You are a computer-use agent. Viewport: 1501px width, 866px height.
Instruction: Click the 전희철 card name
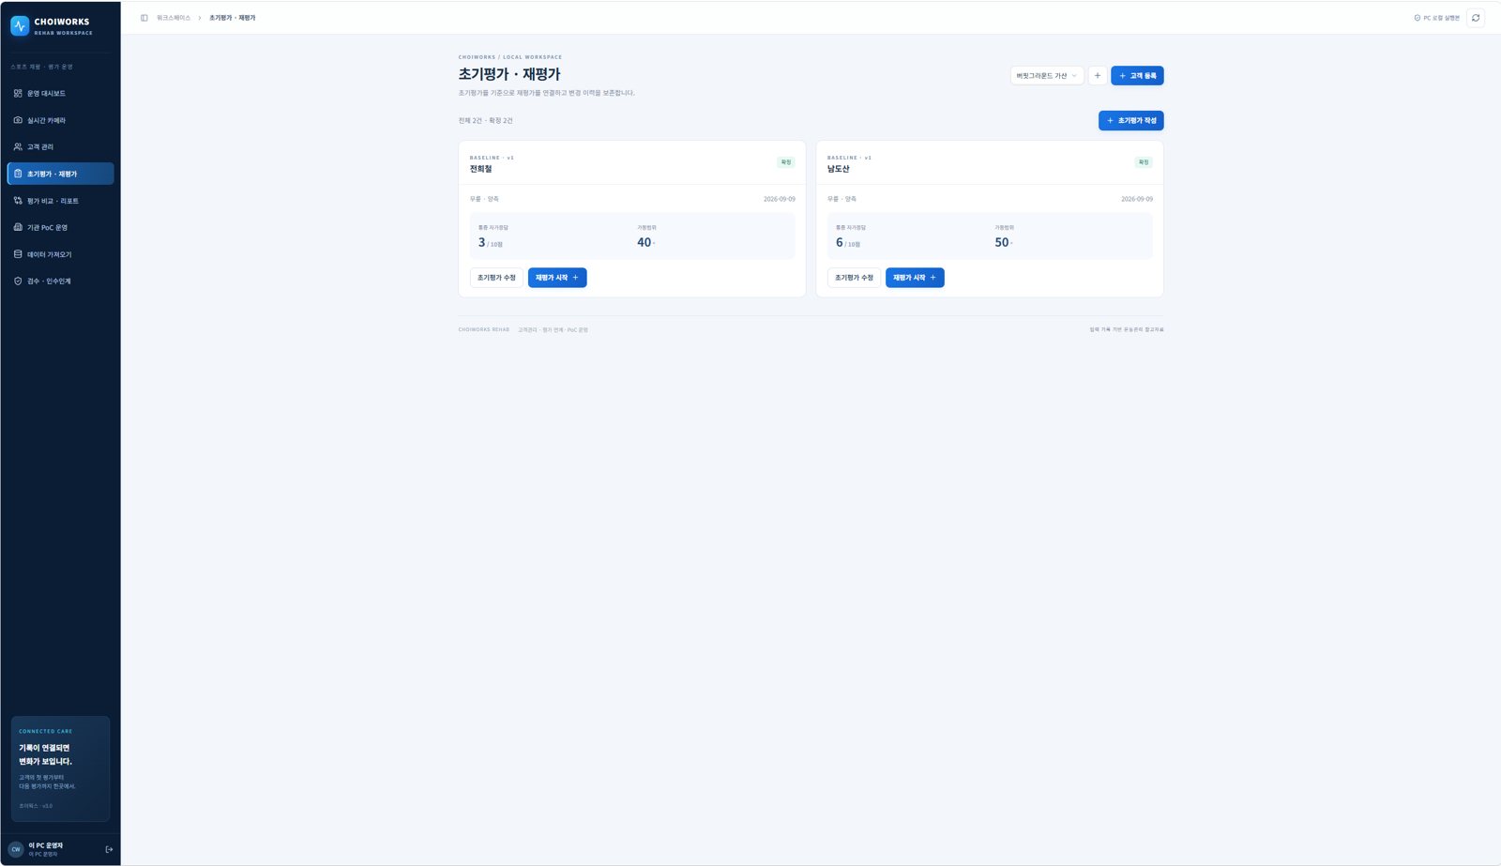click(480, 169)
